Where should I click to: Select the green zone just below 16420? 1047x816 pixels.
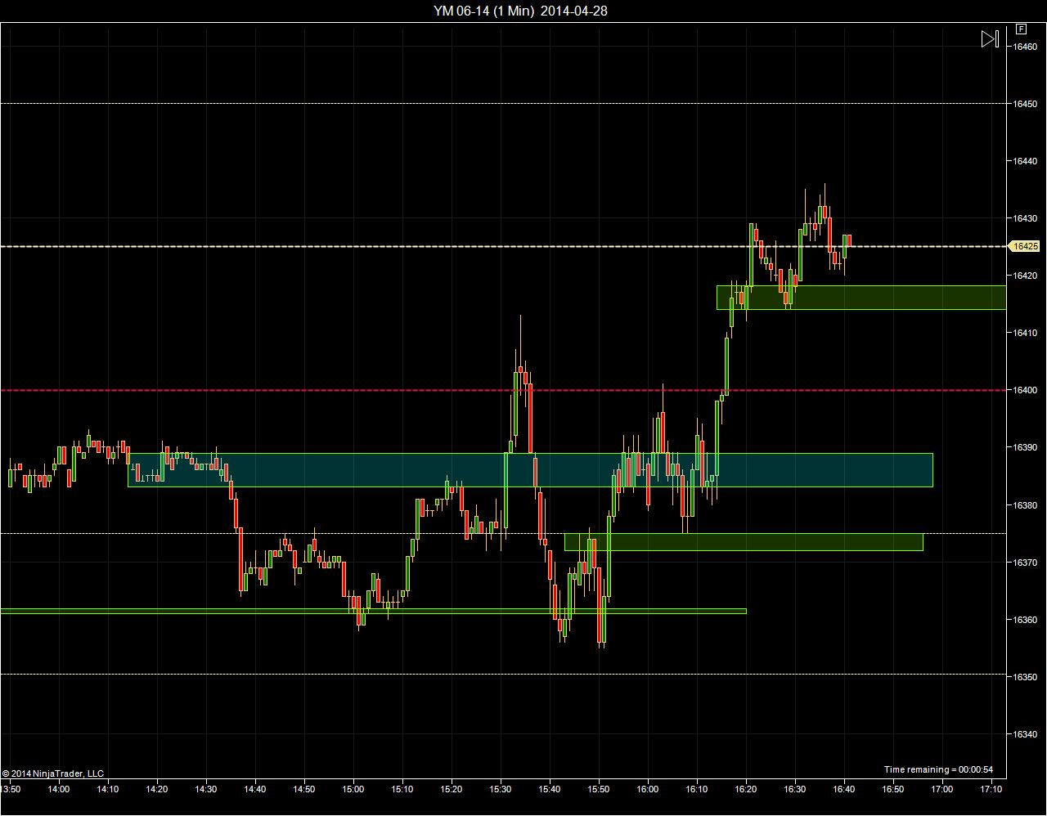(x=861, y=298)
